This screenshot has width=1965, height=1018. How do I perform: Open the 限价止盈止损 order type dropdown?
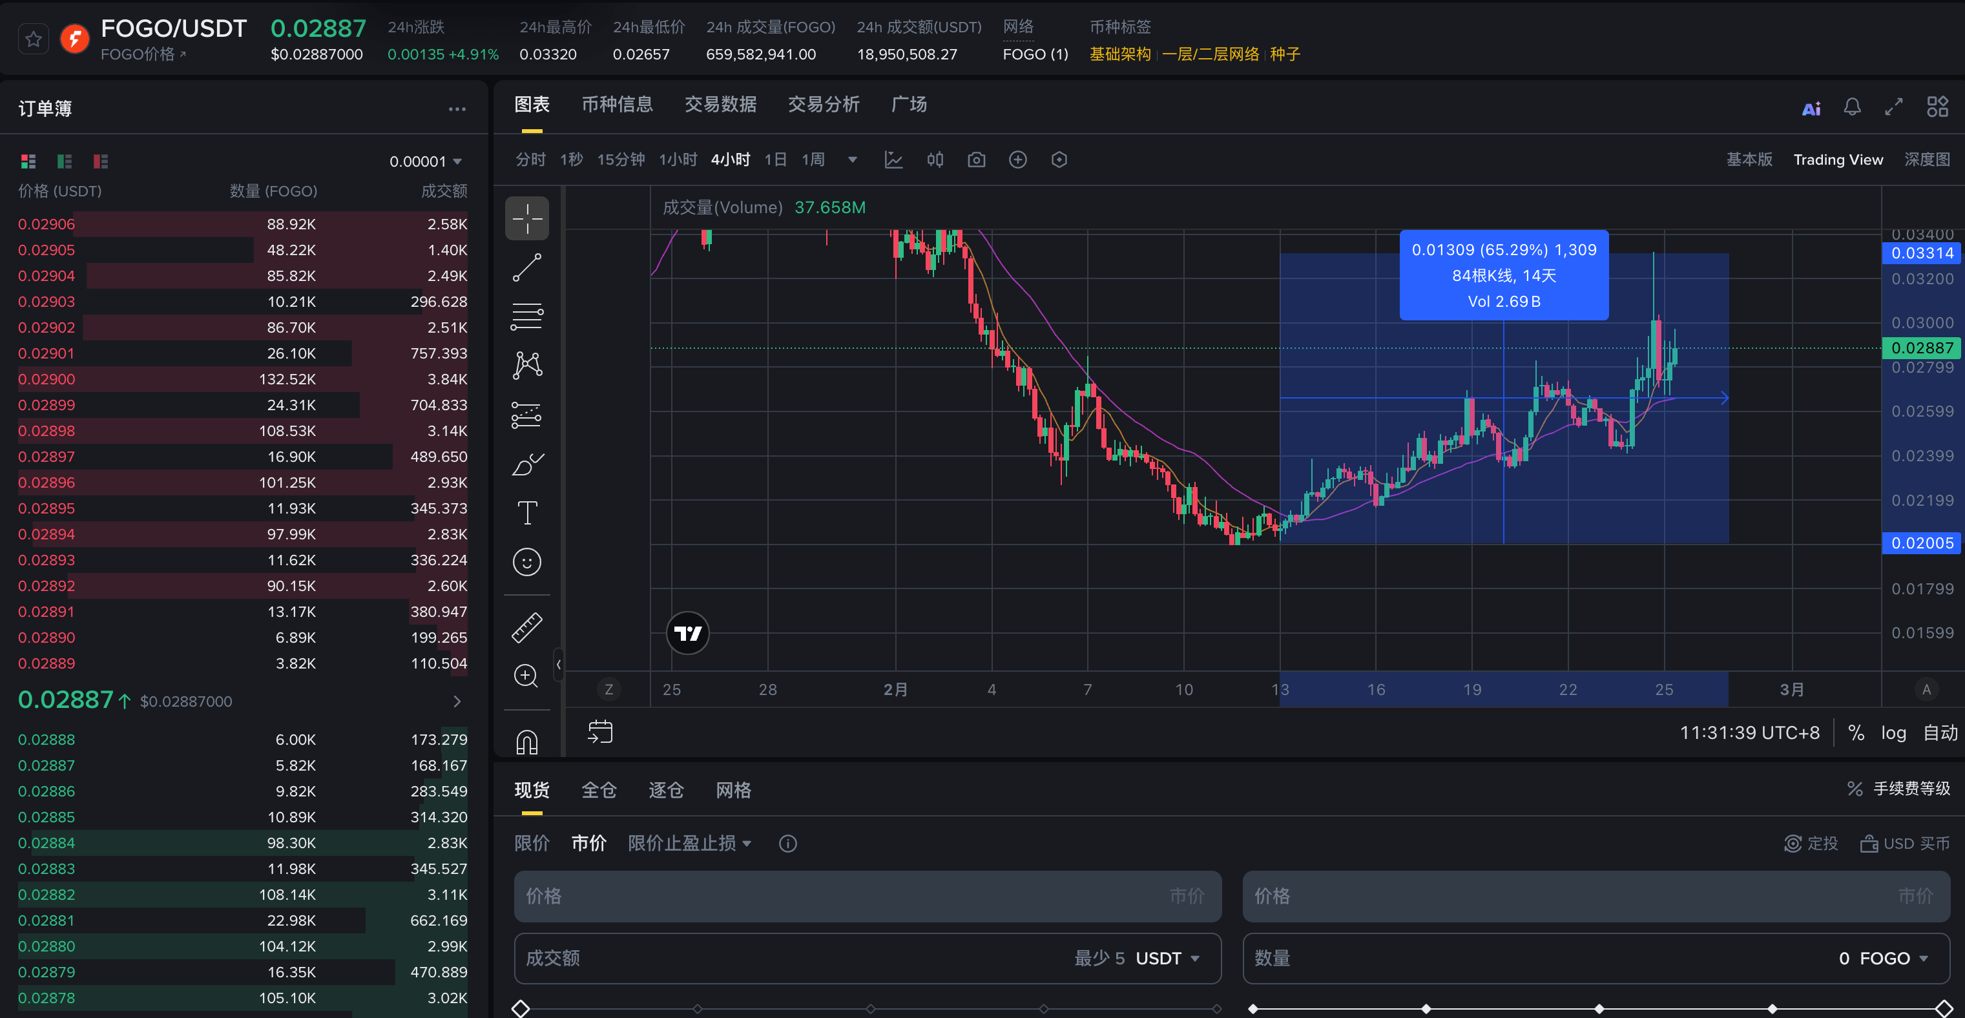pyautogui.click(x=690, y=844)
